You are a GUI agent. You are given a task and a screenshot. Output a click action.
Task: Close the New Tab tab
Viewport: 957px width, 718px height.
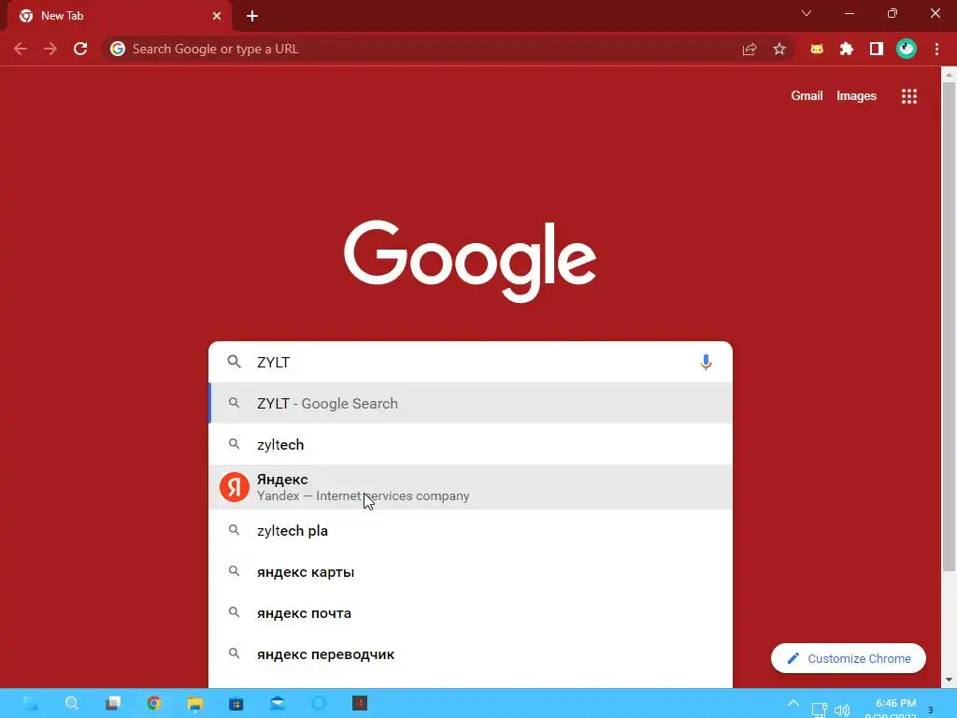[x=217, y=16]
